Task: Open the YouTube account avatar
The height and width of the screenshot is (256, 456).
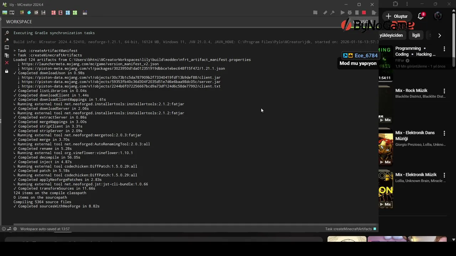Action: (438, 16)
